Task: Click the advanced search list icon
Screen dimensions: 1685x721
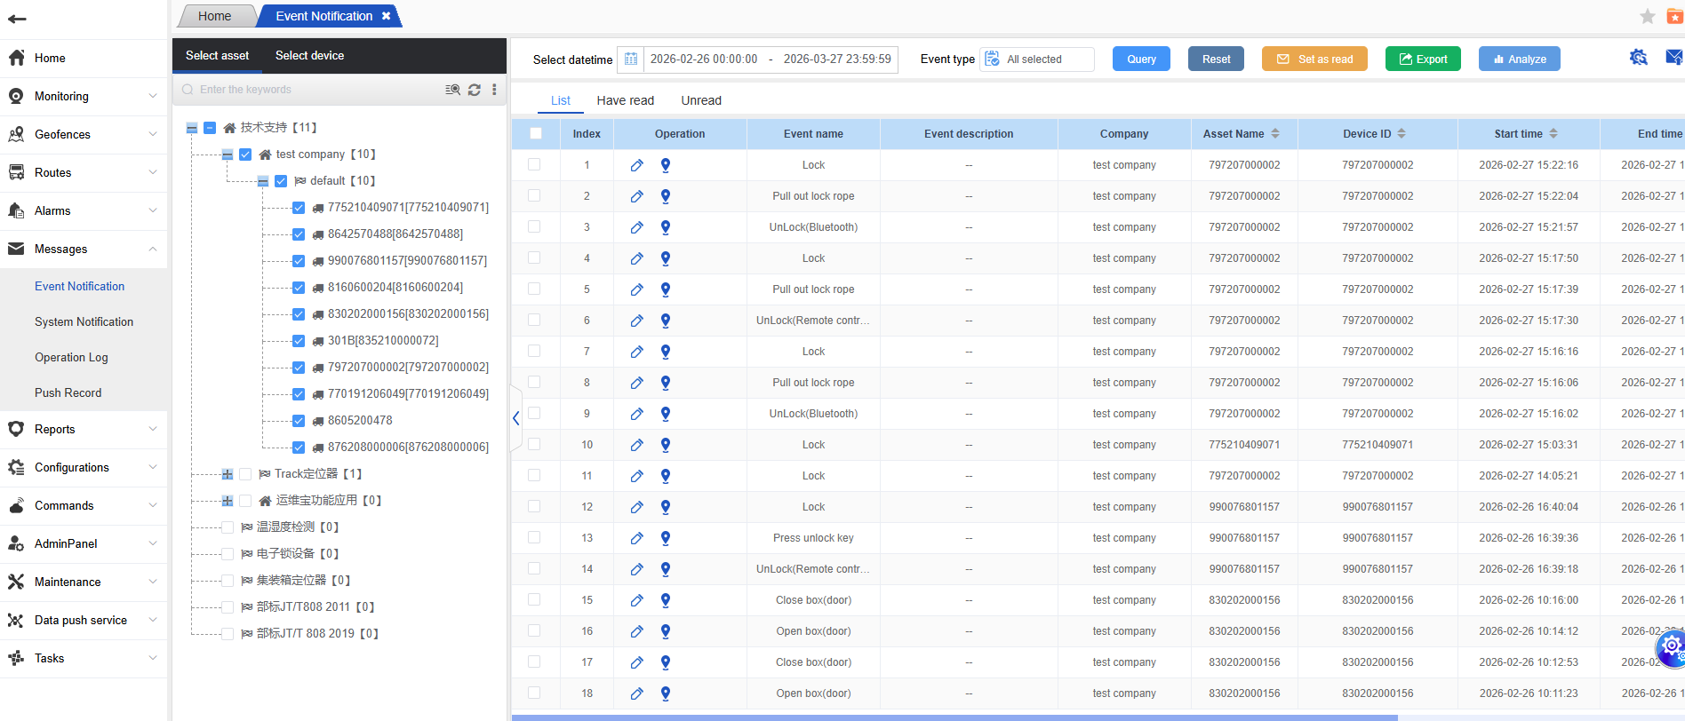Action: coord(452,90)
